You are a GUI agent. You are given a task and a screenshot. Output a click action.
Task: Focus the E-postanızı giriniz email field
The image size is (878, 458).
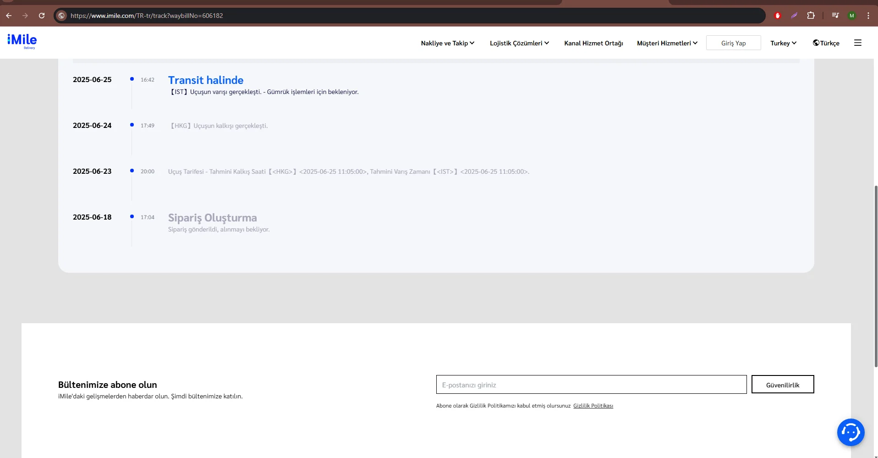[x=591, y=385]
